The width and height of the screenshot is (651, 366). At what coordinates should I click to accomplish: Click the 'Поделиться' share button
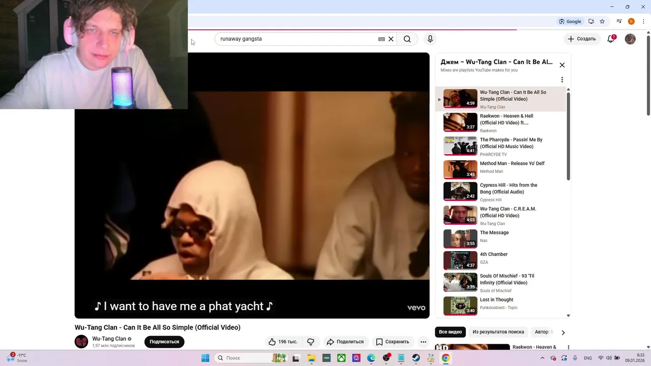345,342
